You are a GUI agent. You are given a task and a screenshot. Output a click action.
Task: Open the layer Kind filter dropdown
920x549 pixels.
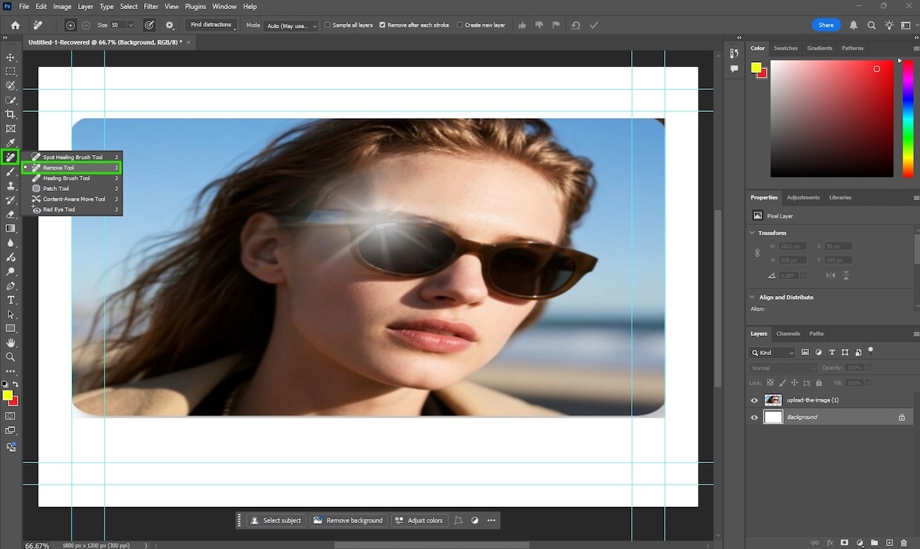pos(772,353)
